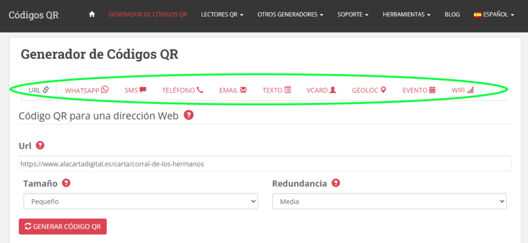Select the WhatsApp QR type tab

87,90
